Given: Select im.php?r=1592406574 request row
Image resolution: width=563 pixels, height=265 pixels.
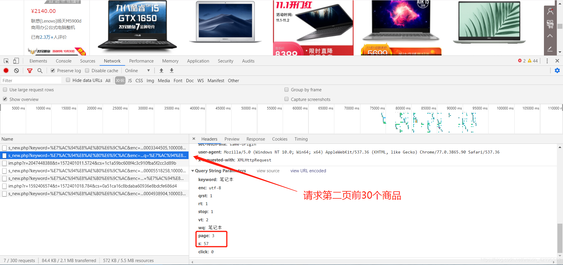Looking at the screenshot, I should click(94, 186).
